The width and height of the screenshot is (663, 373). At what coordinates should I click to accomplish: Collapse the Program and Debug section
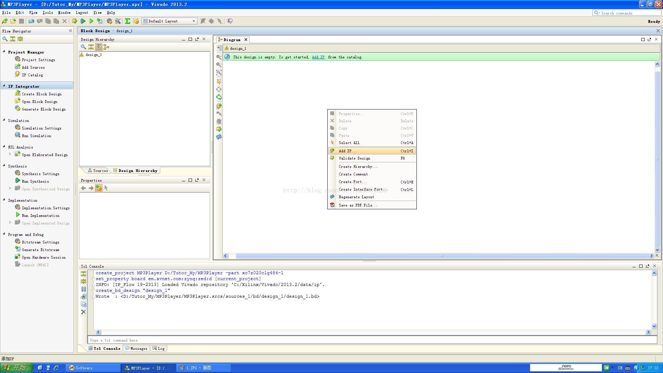[x=4, y=234]
